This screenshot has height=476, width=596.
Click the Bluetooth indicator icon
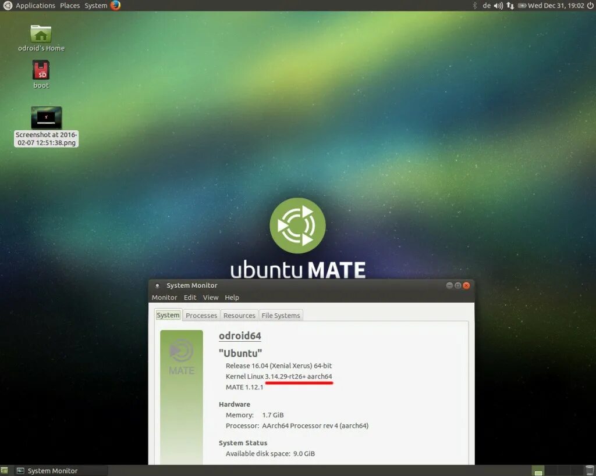[475, 5]
